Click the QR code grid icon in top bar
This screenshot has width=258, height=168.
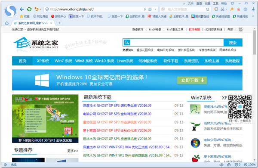(240, 30)
